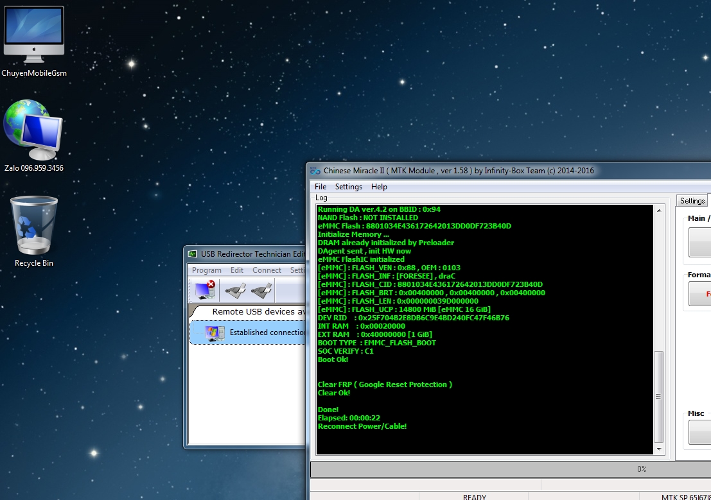The width and height of the screenshot is (711, 500).
Task: Select the Established connection computer icon
Action: [x=215, y=332]
